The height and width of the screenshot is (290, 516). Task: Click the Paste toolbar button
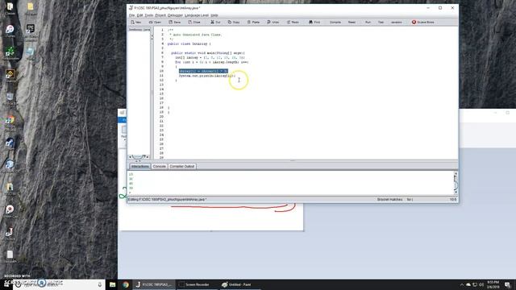click(x=253, y=22)
